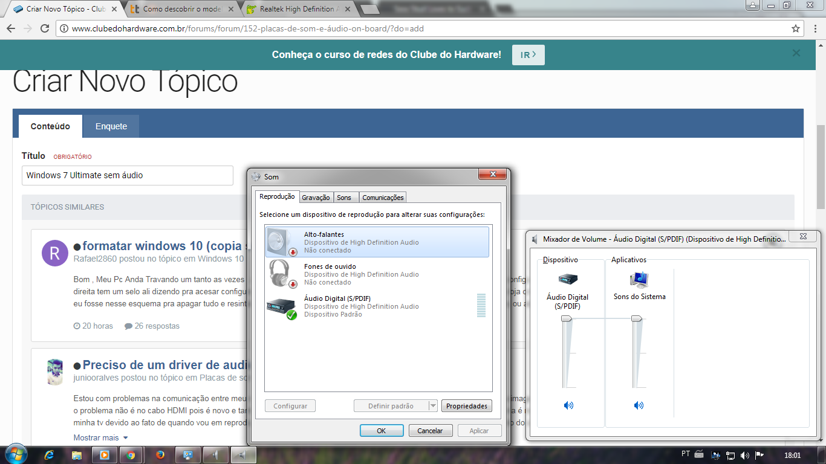This screenshot has height=464, width=826.
Task: Click the Sons do Sistema volume slider thumb
Action: tap(637, 319)
